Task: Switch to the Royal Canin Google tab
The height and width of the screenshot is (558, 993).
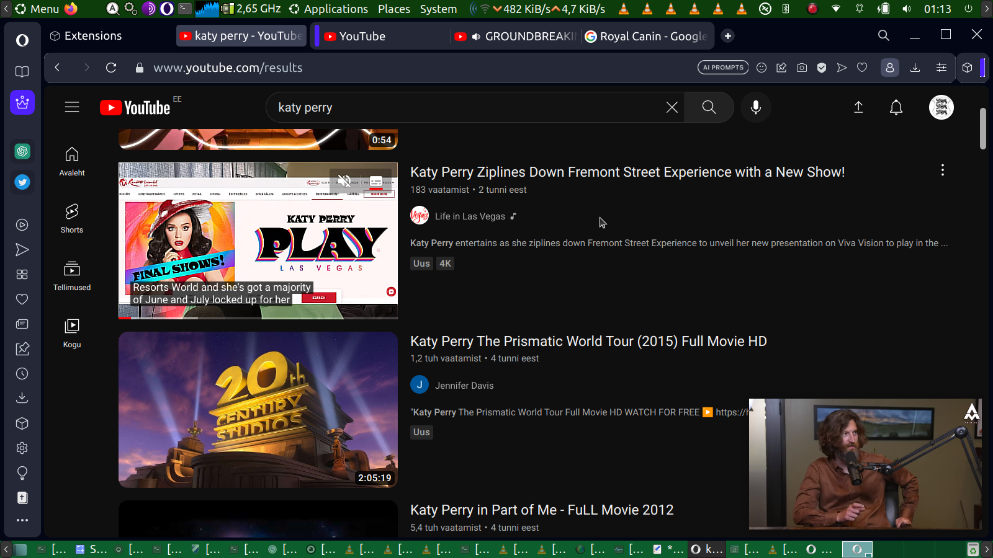Action: (646, 37)
